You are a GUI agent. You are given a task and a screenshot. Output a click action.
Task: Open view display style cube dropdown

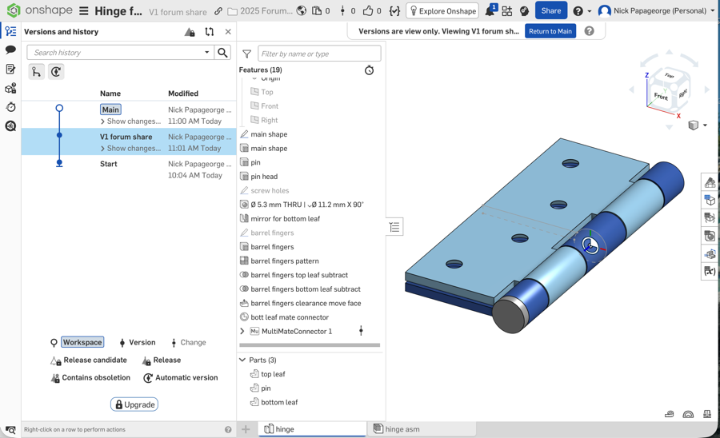click(x=696, y=125)
